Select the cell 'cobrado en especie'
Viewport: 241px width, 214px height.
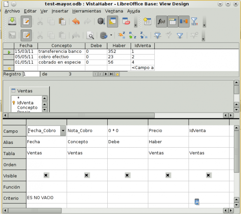(61, 62)
